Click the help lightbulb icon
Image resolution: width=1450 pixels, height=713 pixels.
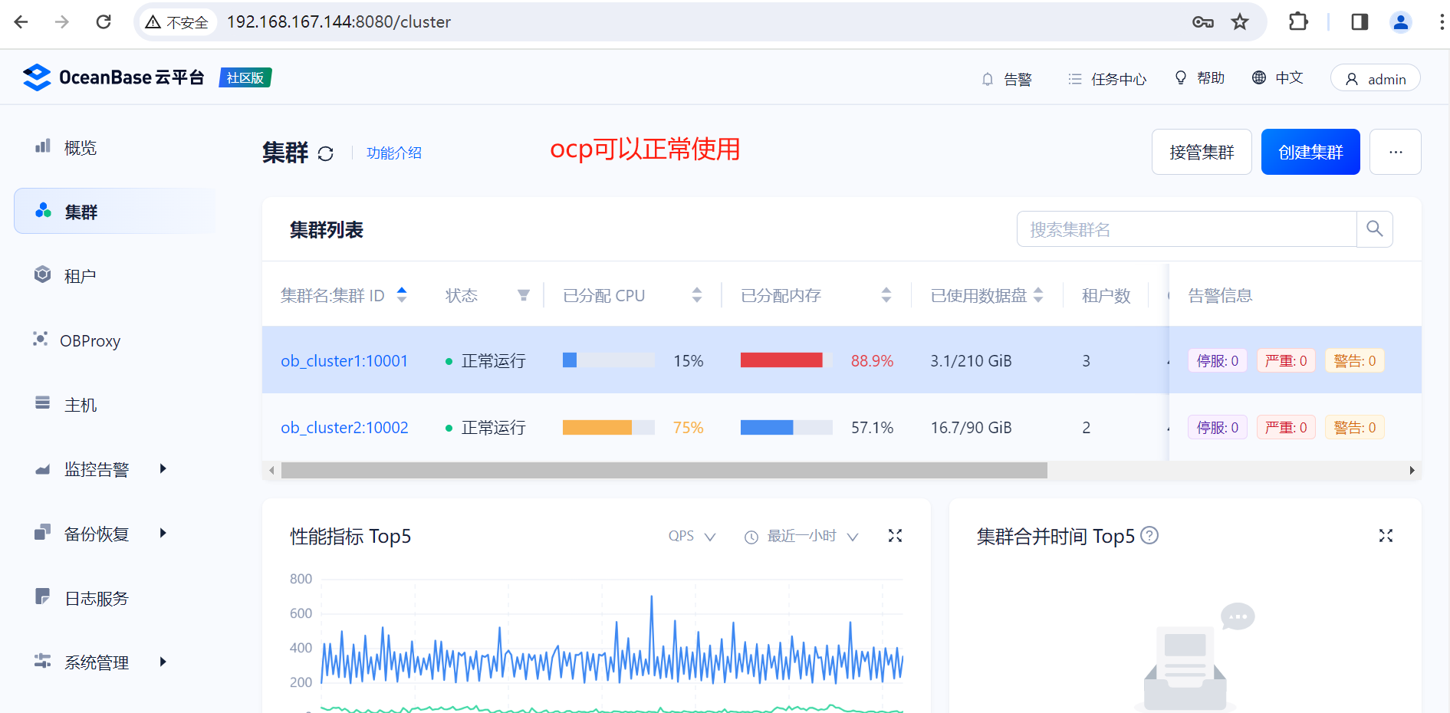point(1181,77)
